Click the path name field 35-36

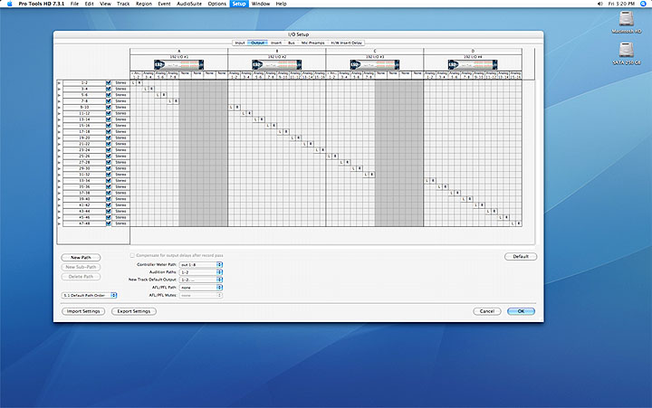pos(84,187)
